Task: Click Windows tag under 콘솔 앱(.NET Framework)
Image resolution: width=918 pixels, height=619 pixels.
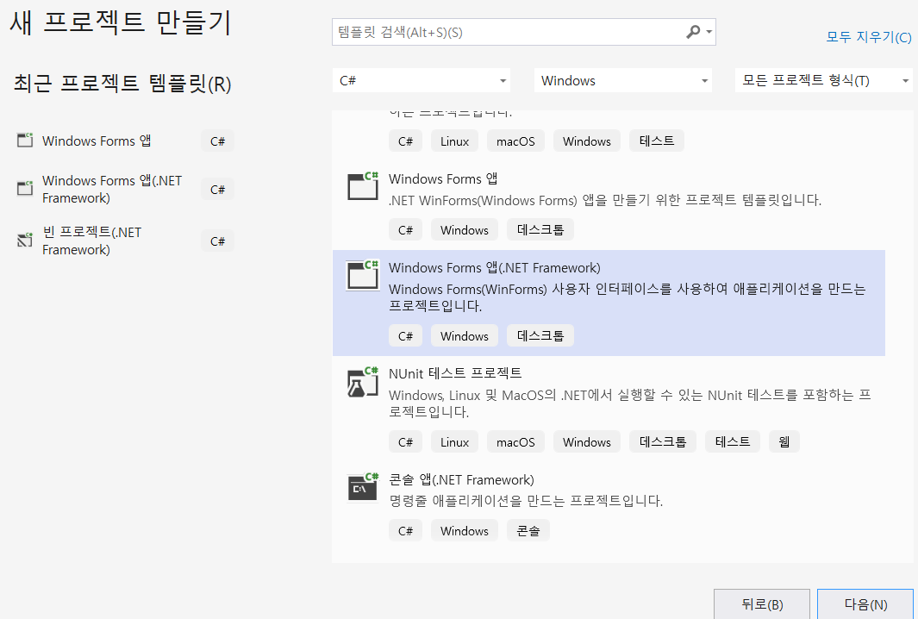Action: pyautogui.click(x=465, y=530)
